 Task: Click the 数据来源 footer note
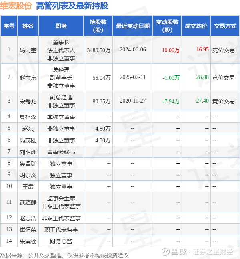tap(64, 255)
